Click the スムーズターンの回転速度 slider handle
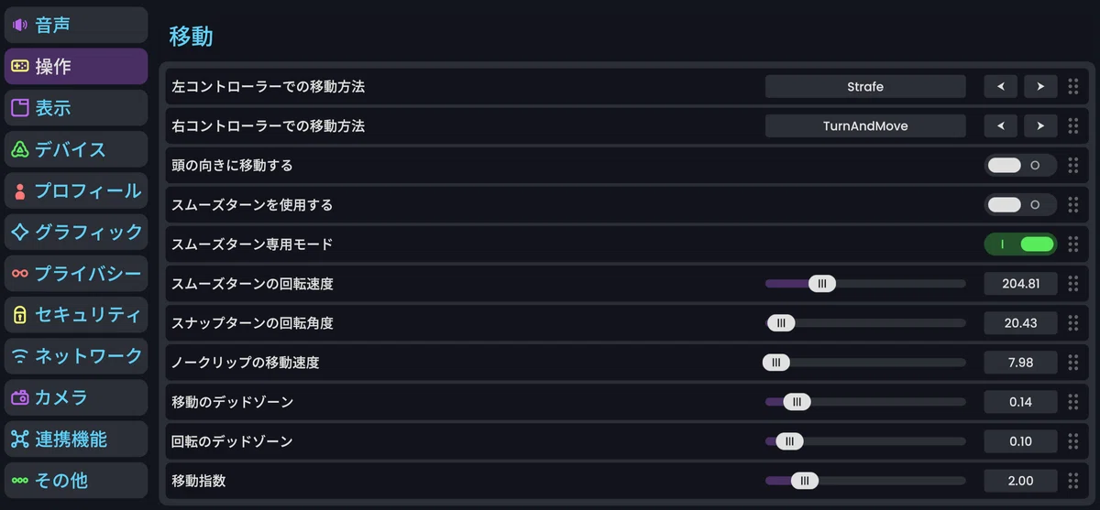The image size is (1100, 510). pos(822,284)
